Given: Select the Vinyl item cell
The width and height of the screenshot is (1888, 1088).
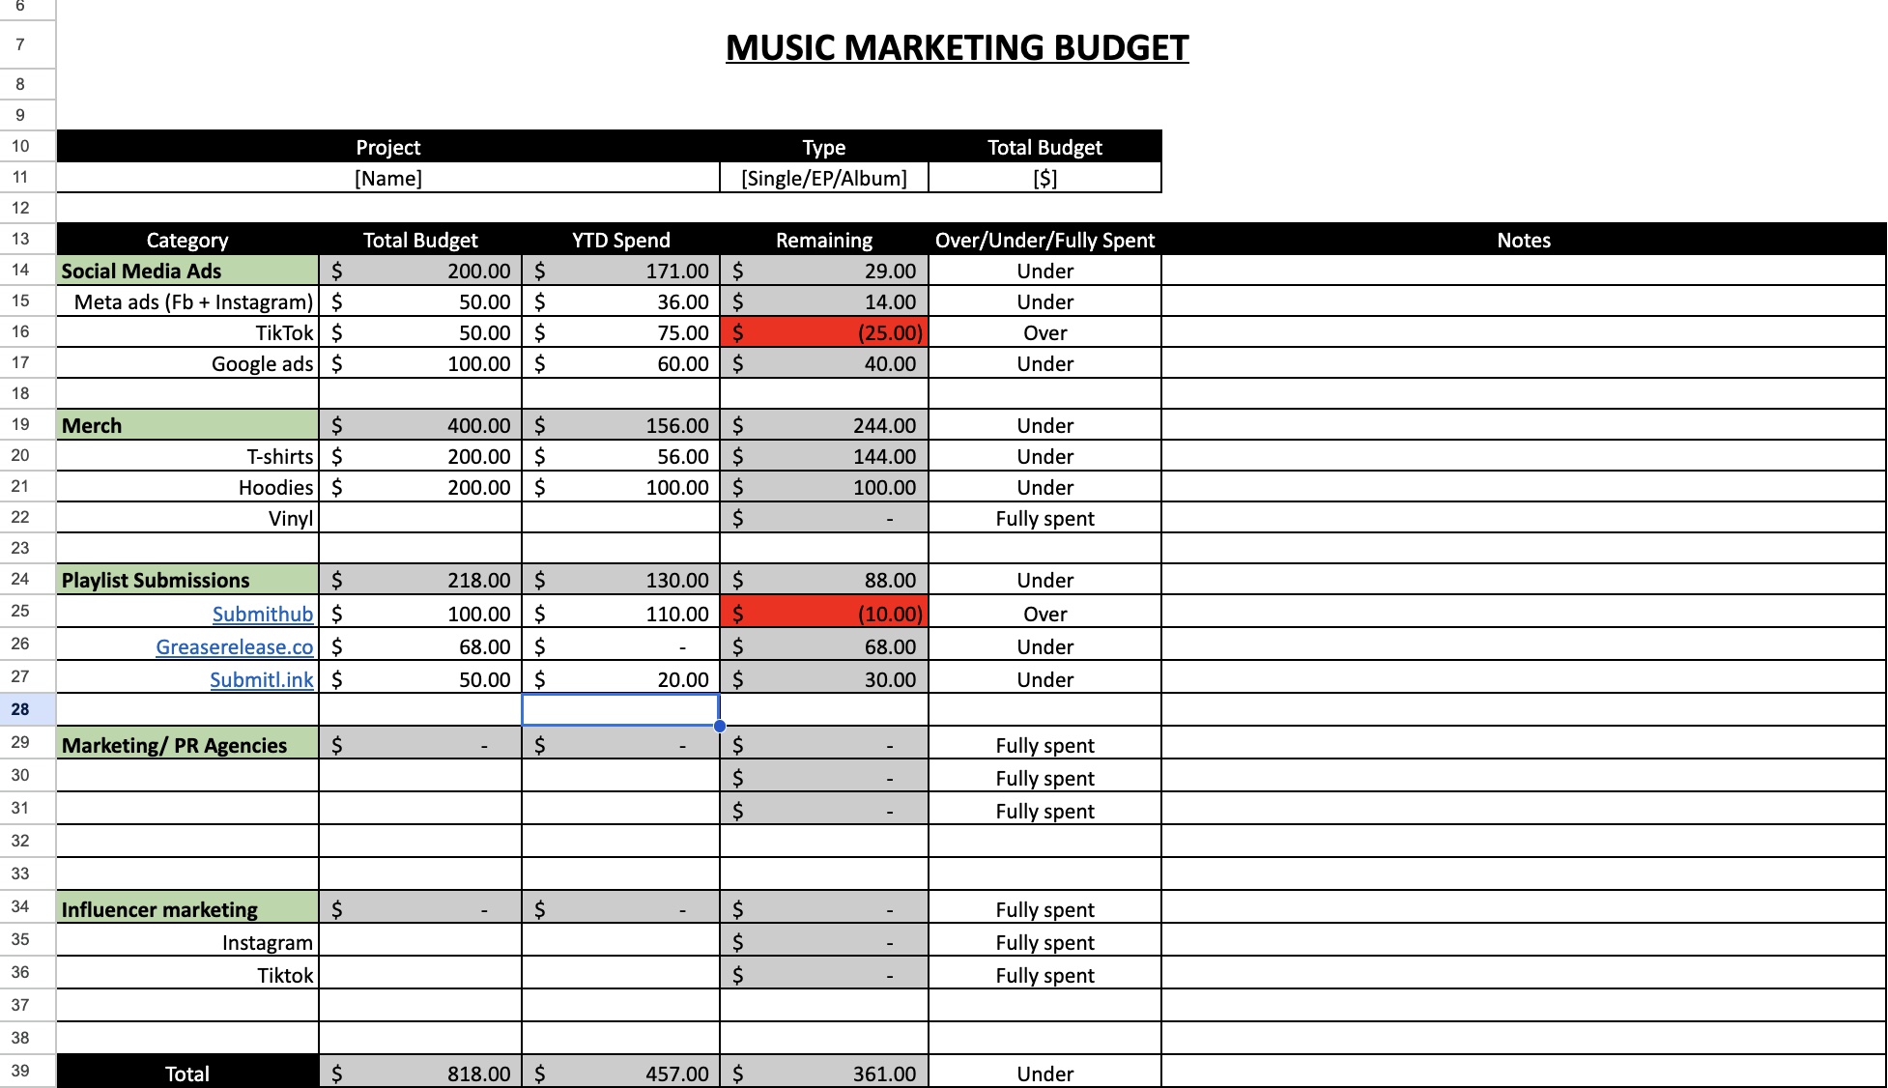Looking at the screenshot, I should [186, 518].
